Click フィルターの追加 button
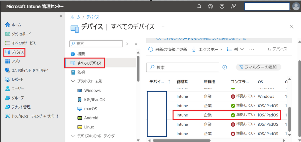 click(259, 67)
